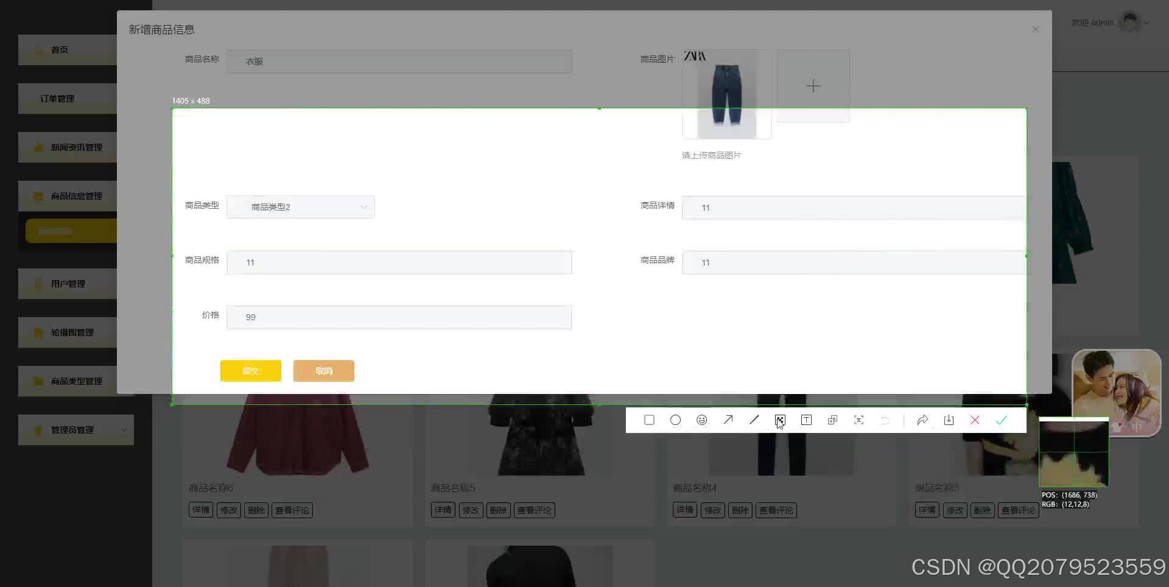Image resolution: width=1169 pixels, height=587 pixels.
Task: Click the 取消 button
Action: coord(324,371)
